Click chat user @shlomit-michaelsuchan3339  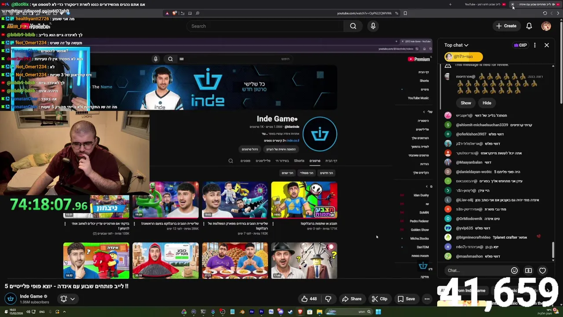tap(482, 125)
